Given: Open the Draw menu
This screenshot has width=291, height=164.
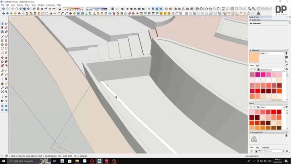Looking at the screenshot, I should pyautogui.click(x=27, y=5).
